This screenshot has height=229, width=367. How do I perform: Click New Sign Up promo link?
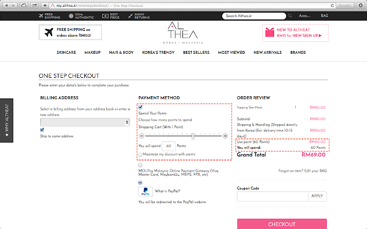coord(299,35)
